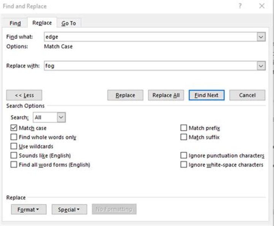Turn on Use wildcards
The width and height of the screenshot is (274, 226).
[14, 146]
